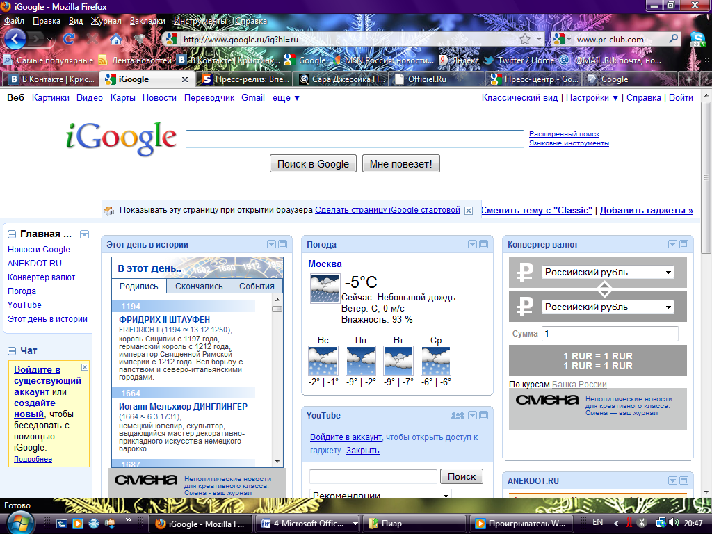
Task: Maximize the 'Этот день в истории' gadget
Action: (282, 244)
